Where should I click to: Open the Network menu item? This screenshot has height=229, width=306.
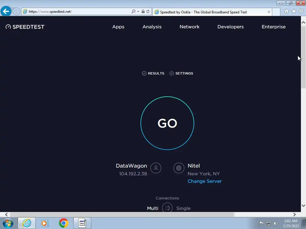click(189, 27)
